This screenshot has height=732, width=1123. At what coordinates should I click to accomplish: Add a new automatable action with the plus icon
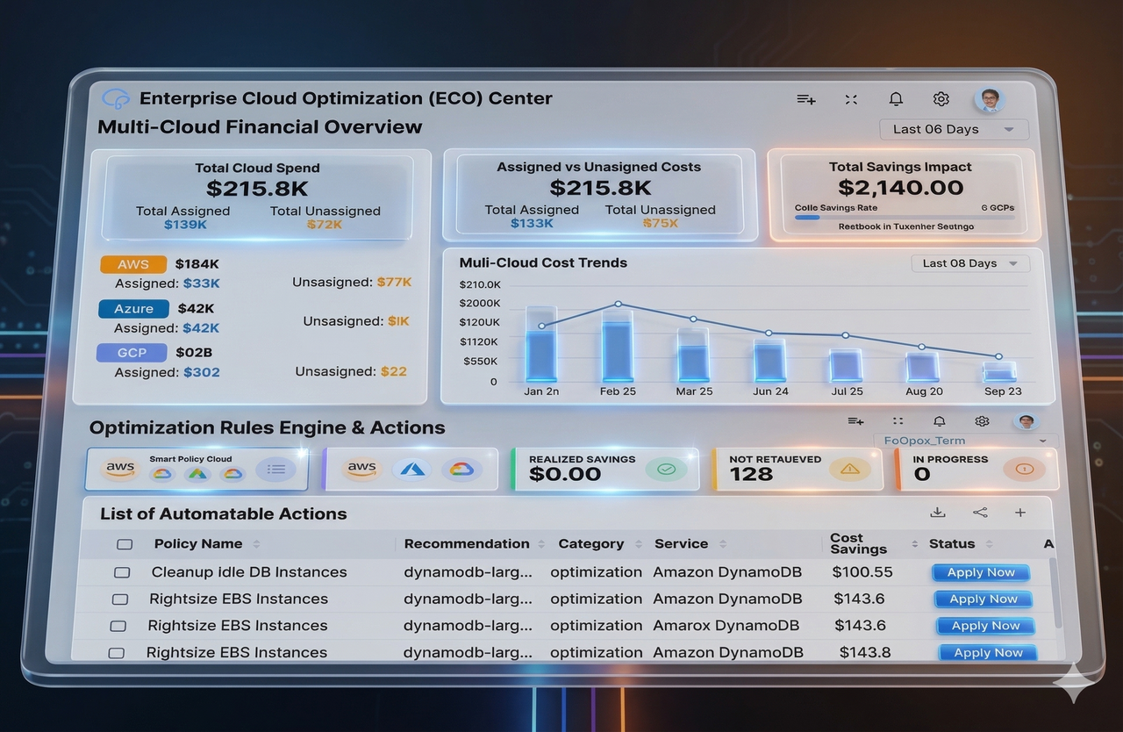click(1019, 512)
